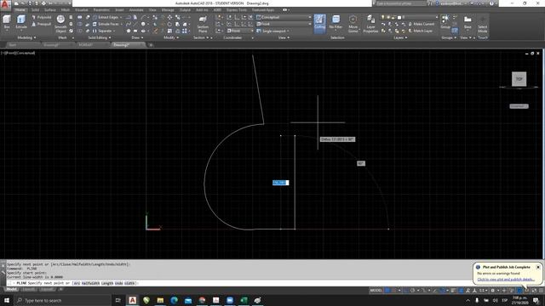Expand the Layers panel
Viewport: 545px width, 306px height.
pyautogui.click(x=400, y=37)
